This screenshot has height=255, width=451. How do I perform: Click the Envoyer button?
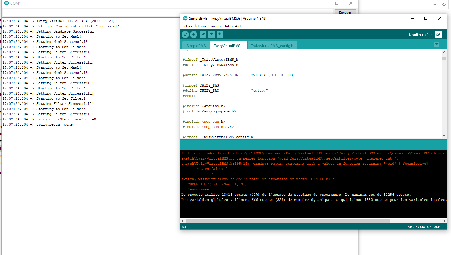[x=345, y=12]
